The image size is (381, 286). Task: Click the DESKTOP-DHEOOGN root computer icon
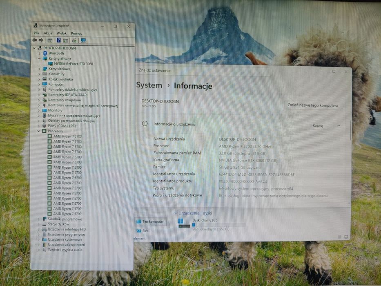pyautogui.click(x=40, y=48)
